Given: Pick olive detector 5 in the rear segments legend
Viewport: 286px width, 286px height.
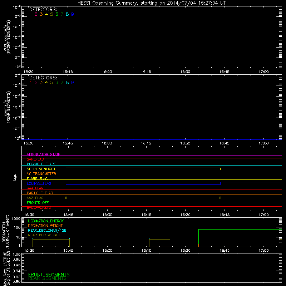Looking at the screenshot, I should click(x=51, y=83).
